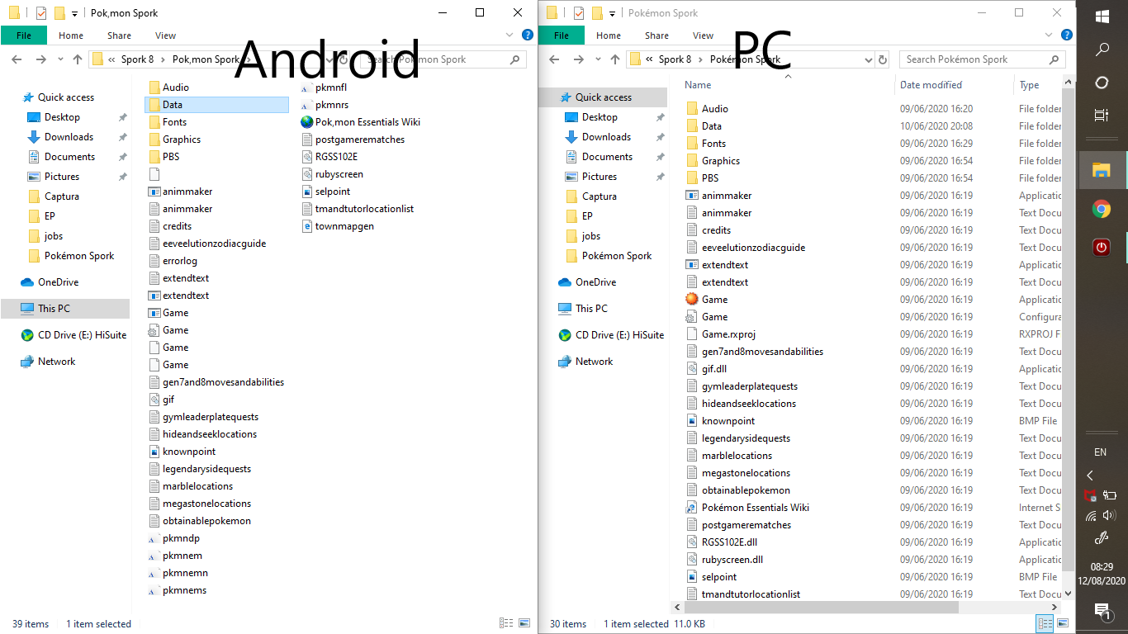Image resolution: width=1128 pixels, height=634 pixels.
Task: Open the Game application with the orange icon
Action: (x=714, y=300)
